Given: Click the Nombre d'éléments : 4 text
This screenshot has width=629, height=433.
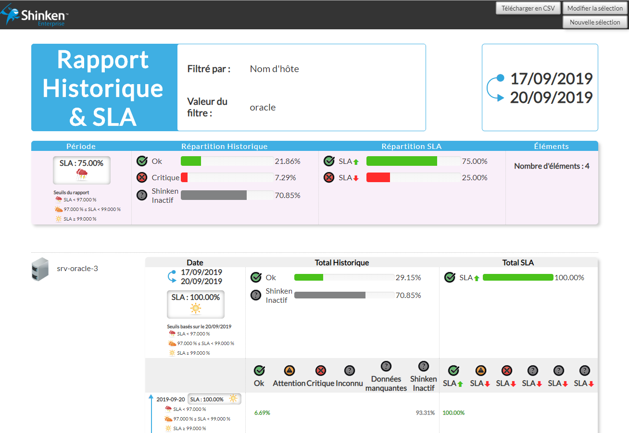Looking at the screenshot, I should coord(552,166).
